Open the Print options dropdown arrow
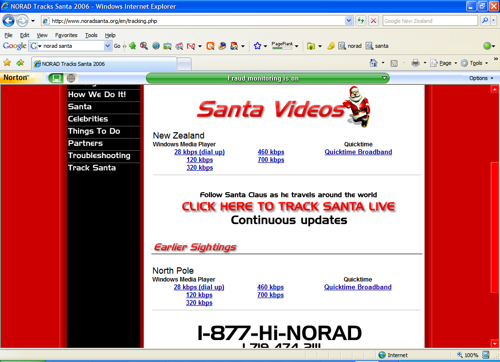Image resolution: width=500 pixels, height=362 pixels. point(425,63)
